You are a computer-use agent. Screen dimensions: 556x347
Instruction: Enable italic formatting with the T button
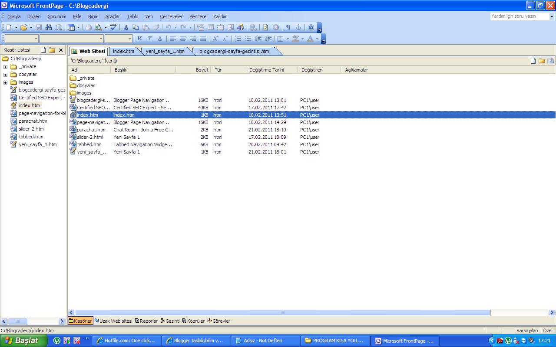(150, 39)
